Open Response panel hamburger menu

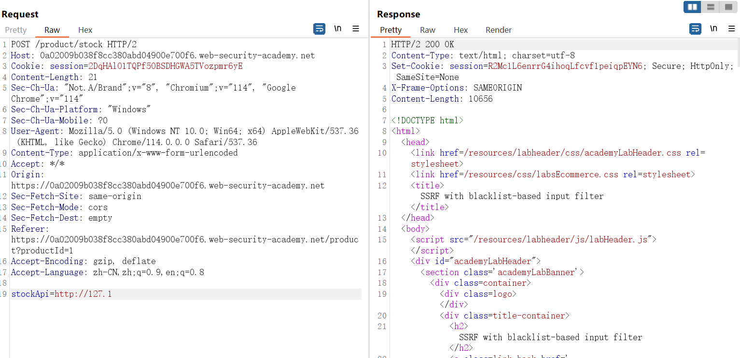coord(731,29)
